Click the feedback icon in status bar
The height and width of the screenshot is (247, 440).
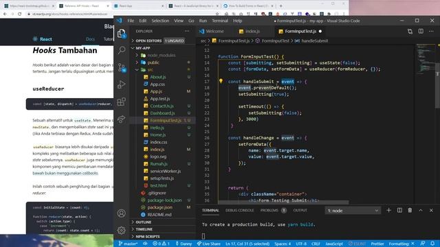coord(423,244)
